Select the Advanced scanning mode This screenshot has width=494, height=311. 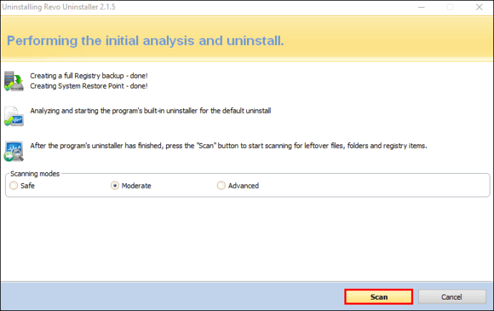238,186
